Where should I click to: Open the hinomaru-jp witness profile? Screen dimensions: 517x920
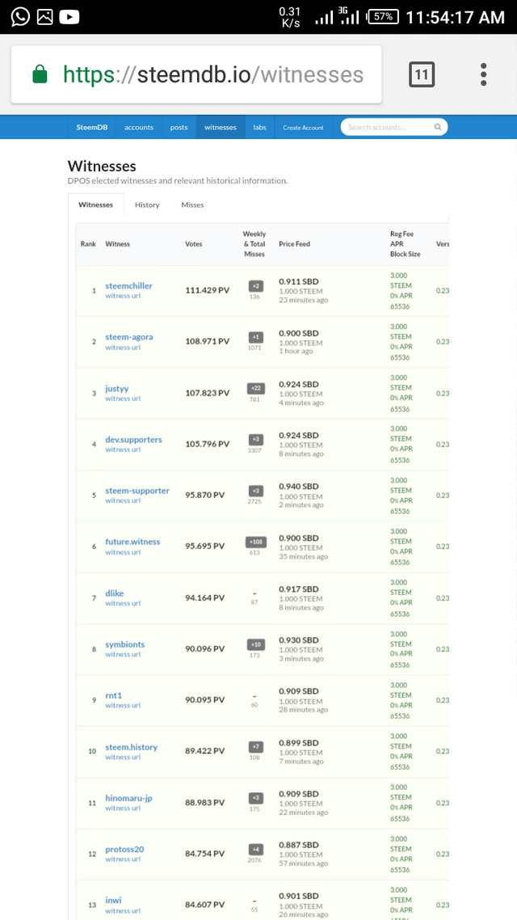(x=129, y=798)
